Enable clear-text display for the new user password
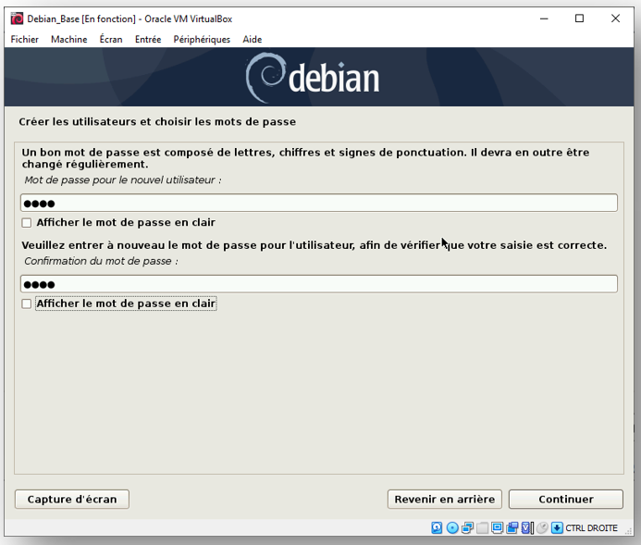The width and height of the screenshot is (641, 545). tap(27, 223)
